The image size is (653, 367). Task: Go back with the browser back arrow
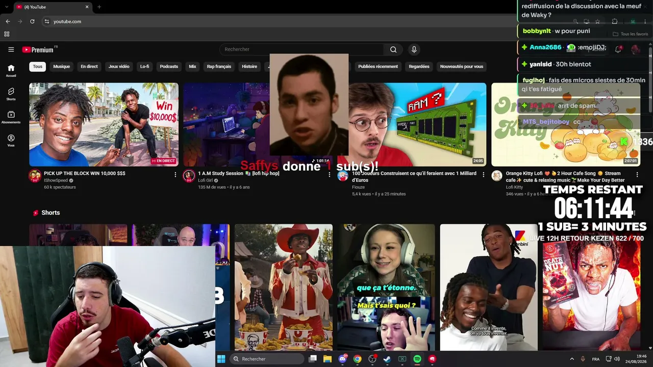(8, 21)
